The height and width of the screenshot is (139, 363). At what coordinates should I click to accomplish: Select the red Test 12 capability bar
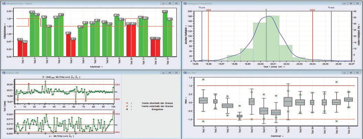click(x=155, y=48)
